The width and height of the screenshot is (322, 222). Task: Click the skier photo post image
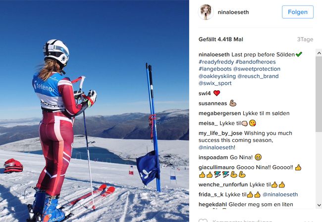pyautogui.click(x=95, y=111)
